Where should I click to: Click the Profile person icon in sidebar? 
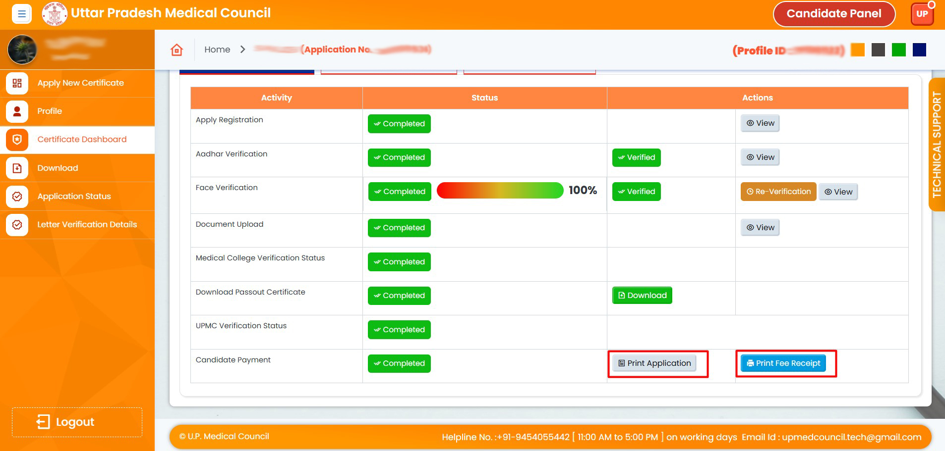point(17,111)
